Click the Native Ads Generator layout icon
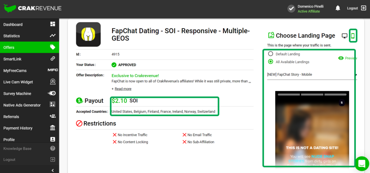This screenshot has width=370, height=173. tap(53, 105)
